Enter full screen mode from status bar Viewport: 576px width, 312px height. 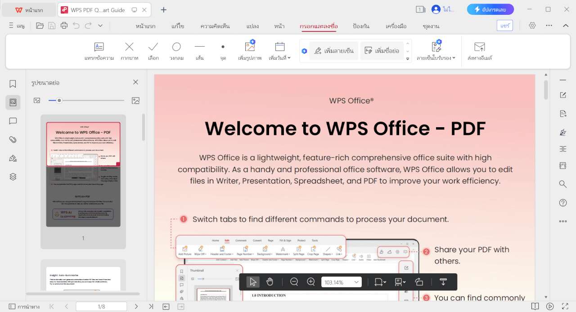565,307
